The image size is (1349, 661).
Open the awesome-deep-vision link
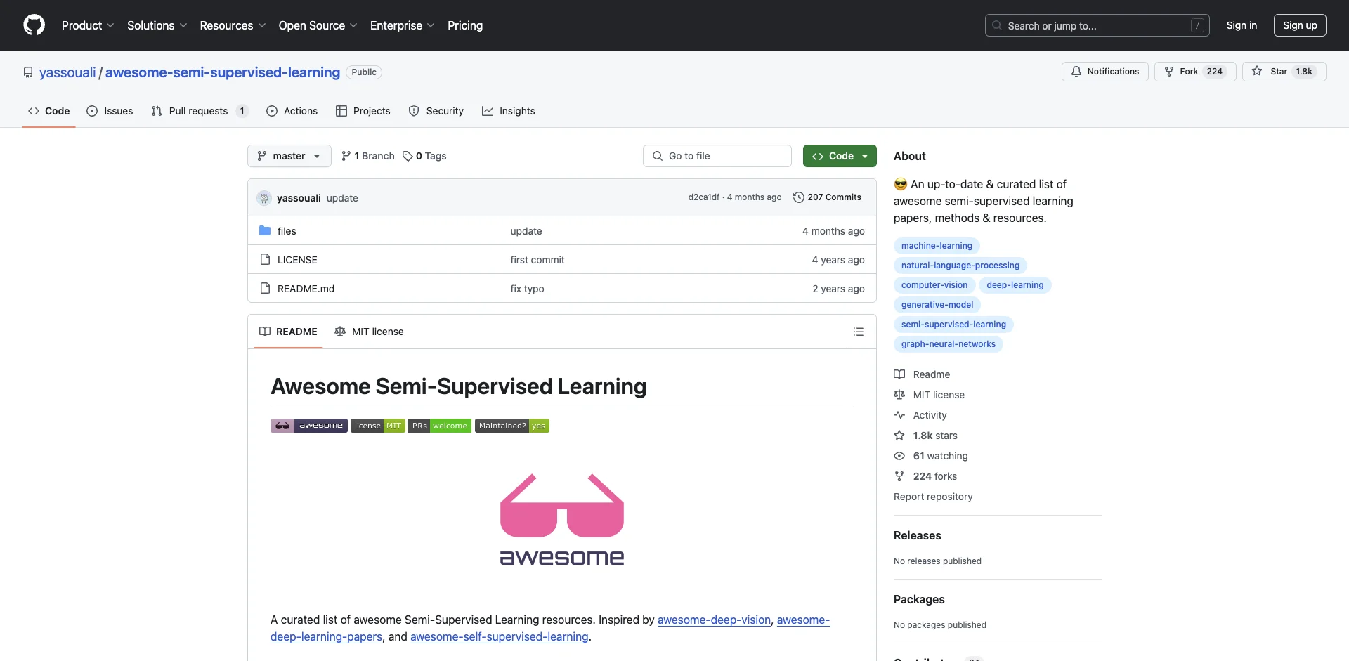714,620
